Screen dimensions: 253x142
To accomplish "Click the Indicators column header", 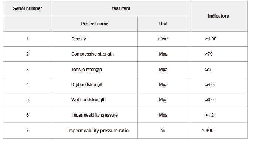I will click(x=218, y=16).
